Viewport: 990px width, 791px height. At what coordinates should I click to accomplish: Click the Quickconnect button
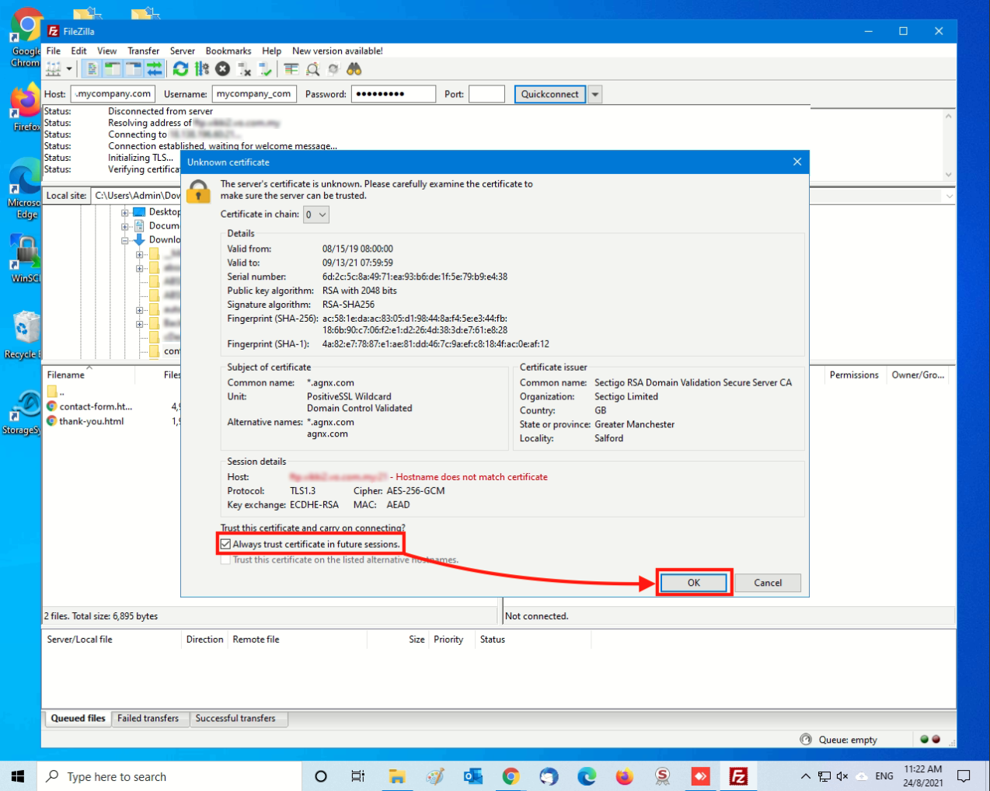tap(549, 94)
